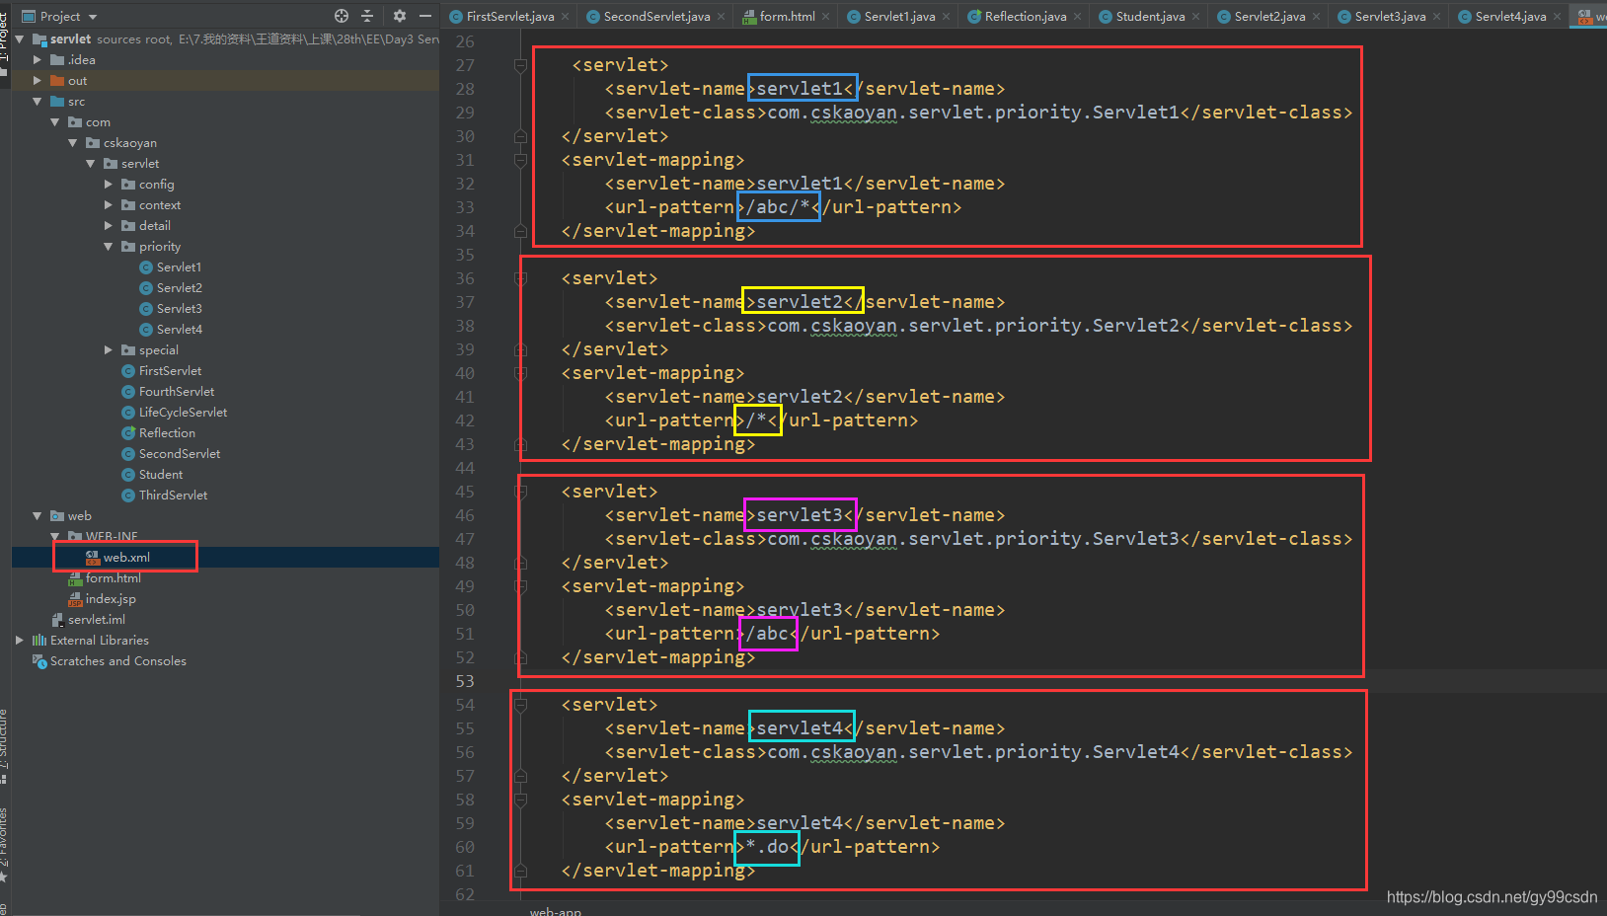Click the locate/scroll-from-source target icon
Image resolution: width=1607 pixels, height=916 pixels.
tap(342, 16)
